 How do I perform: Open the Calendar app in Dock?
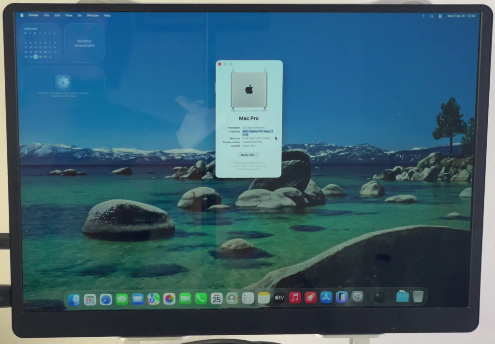click(217, 299)
